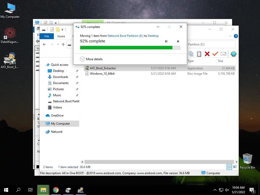Open OneDrive in the navigation pane

(x=57, y=116)
